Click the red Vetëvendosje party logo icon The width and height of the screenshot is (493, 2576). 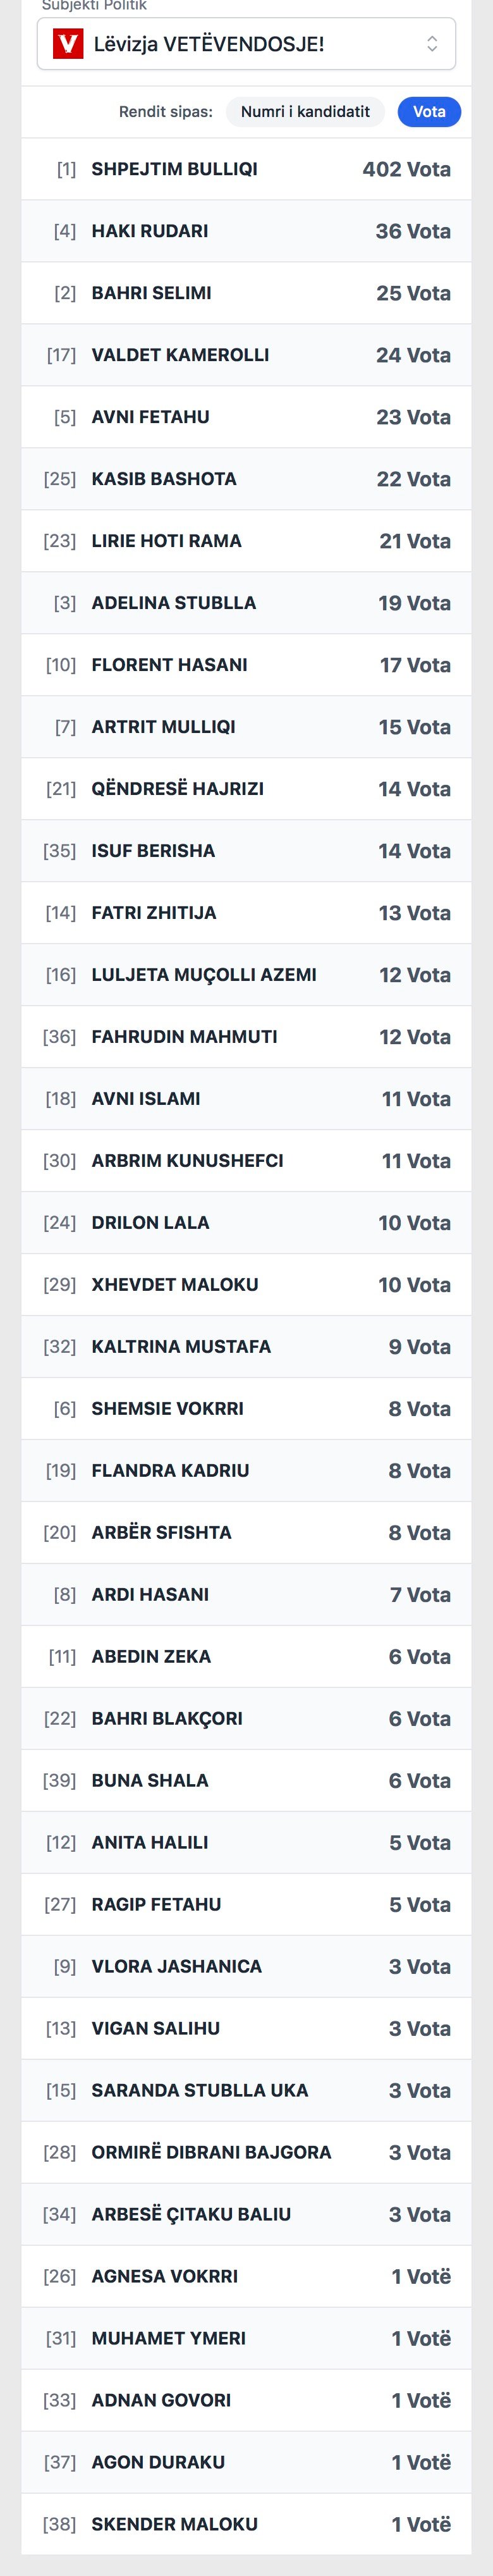[67, 44]
